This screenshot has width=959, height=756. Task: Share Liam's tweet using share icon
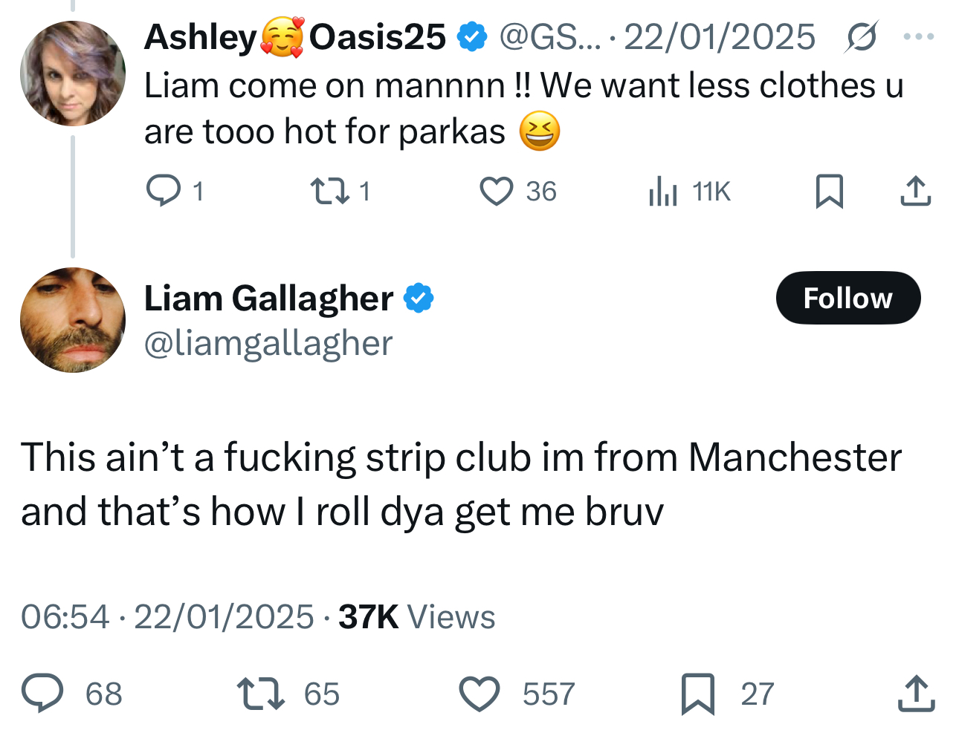[x=916, y=693]
